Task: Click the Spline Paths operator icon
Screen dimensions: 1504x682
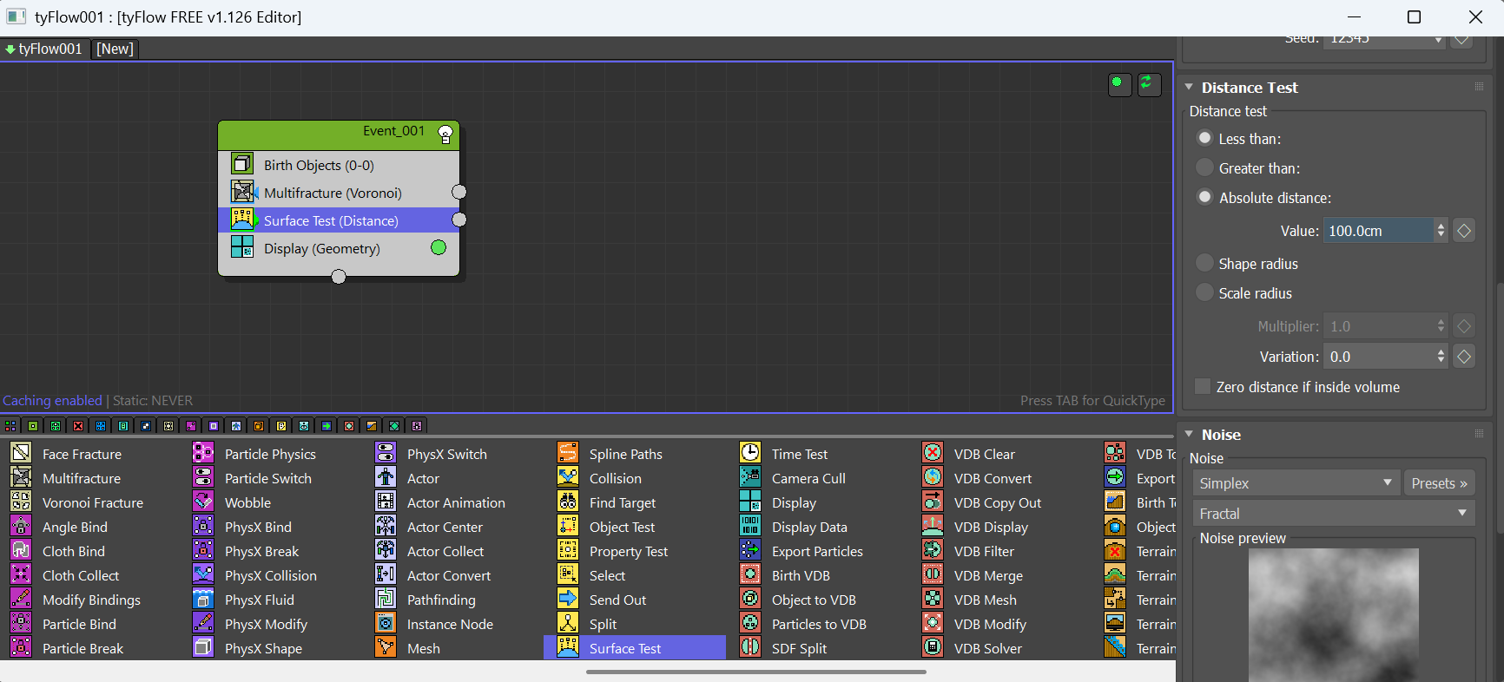Action: click(568, 453)
